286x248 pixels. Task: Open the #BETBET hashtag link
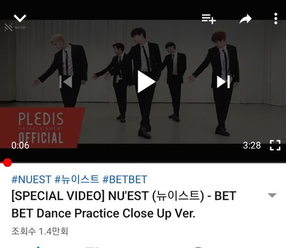(125, 179)
